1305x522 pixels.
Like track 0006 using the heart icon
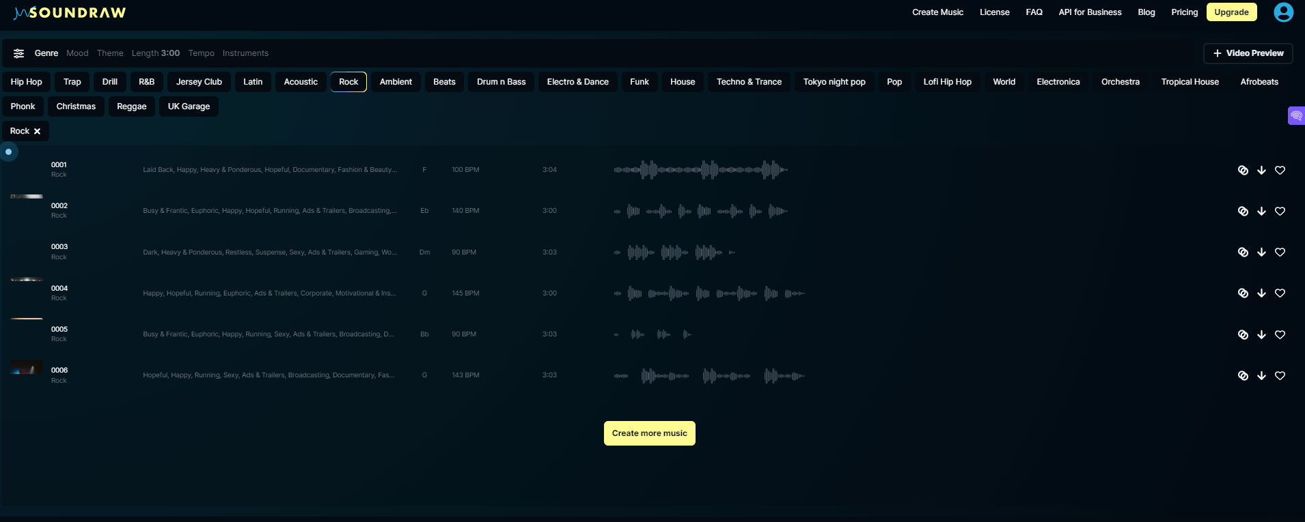pyautogui.click(x=1280, y=376)
